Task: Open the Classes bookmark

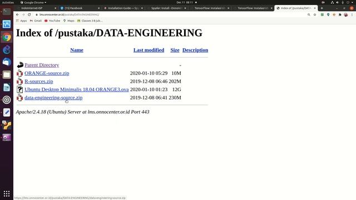Action: point(90,21)
